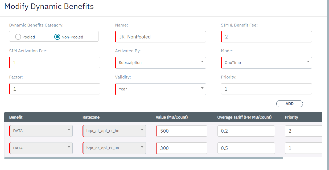Select the Non-Pooled radio button
The width and height of the screenshot is (329, 170).
coord(57,37)
